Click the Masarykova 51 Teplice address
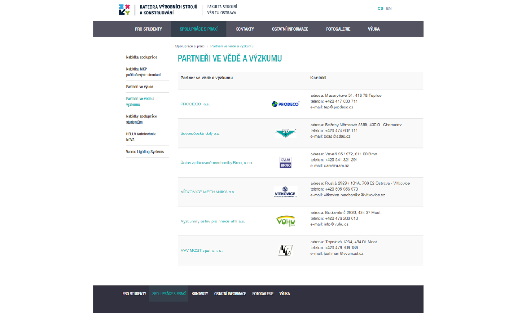The image size is (522, 313). pos(353,96)
